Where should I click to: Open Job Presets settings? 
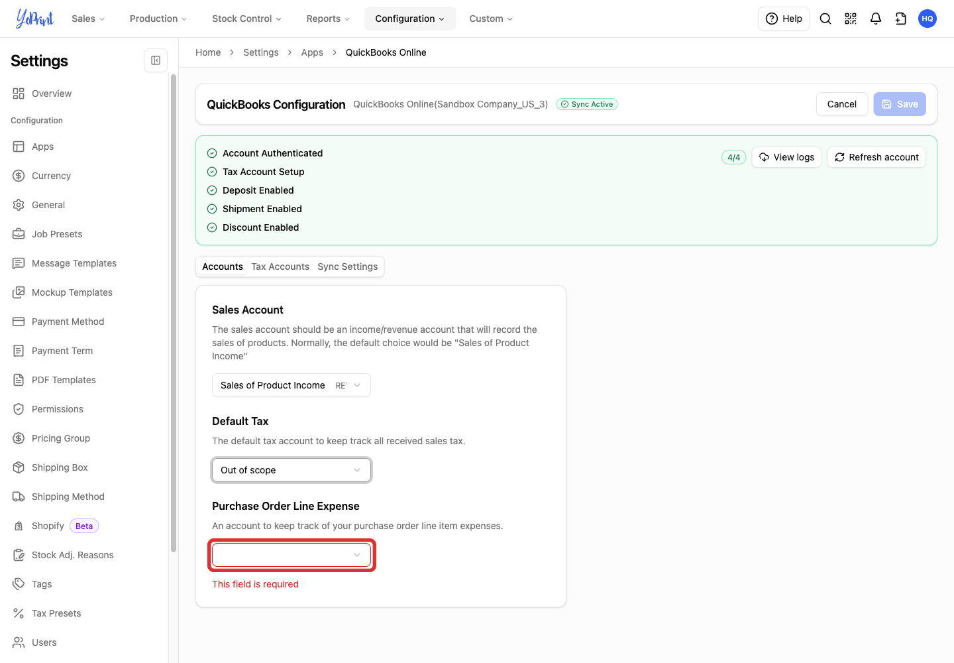coord(84,234)
